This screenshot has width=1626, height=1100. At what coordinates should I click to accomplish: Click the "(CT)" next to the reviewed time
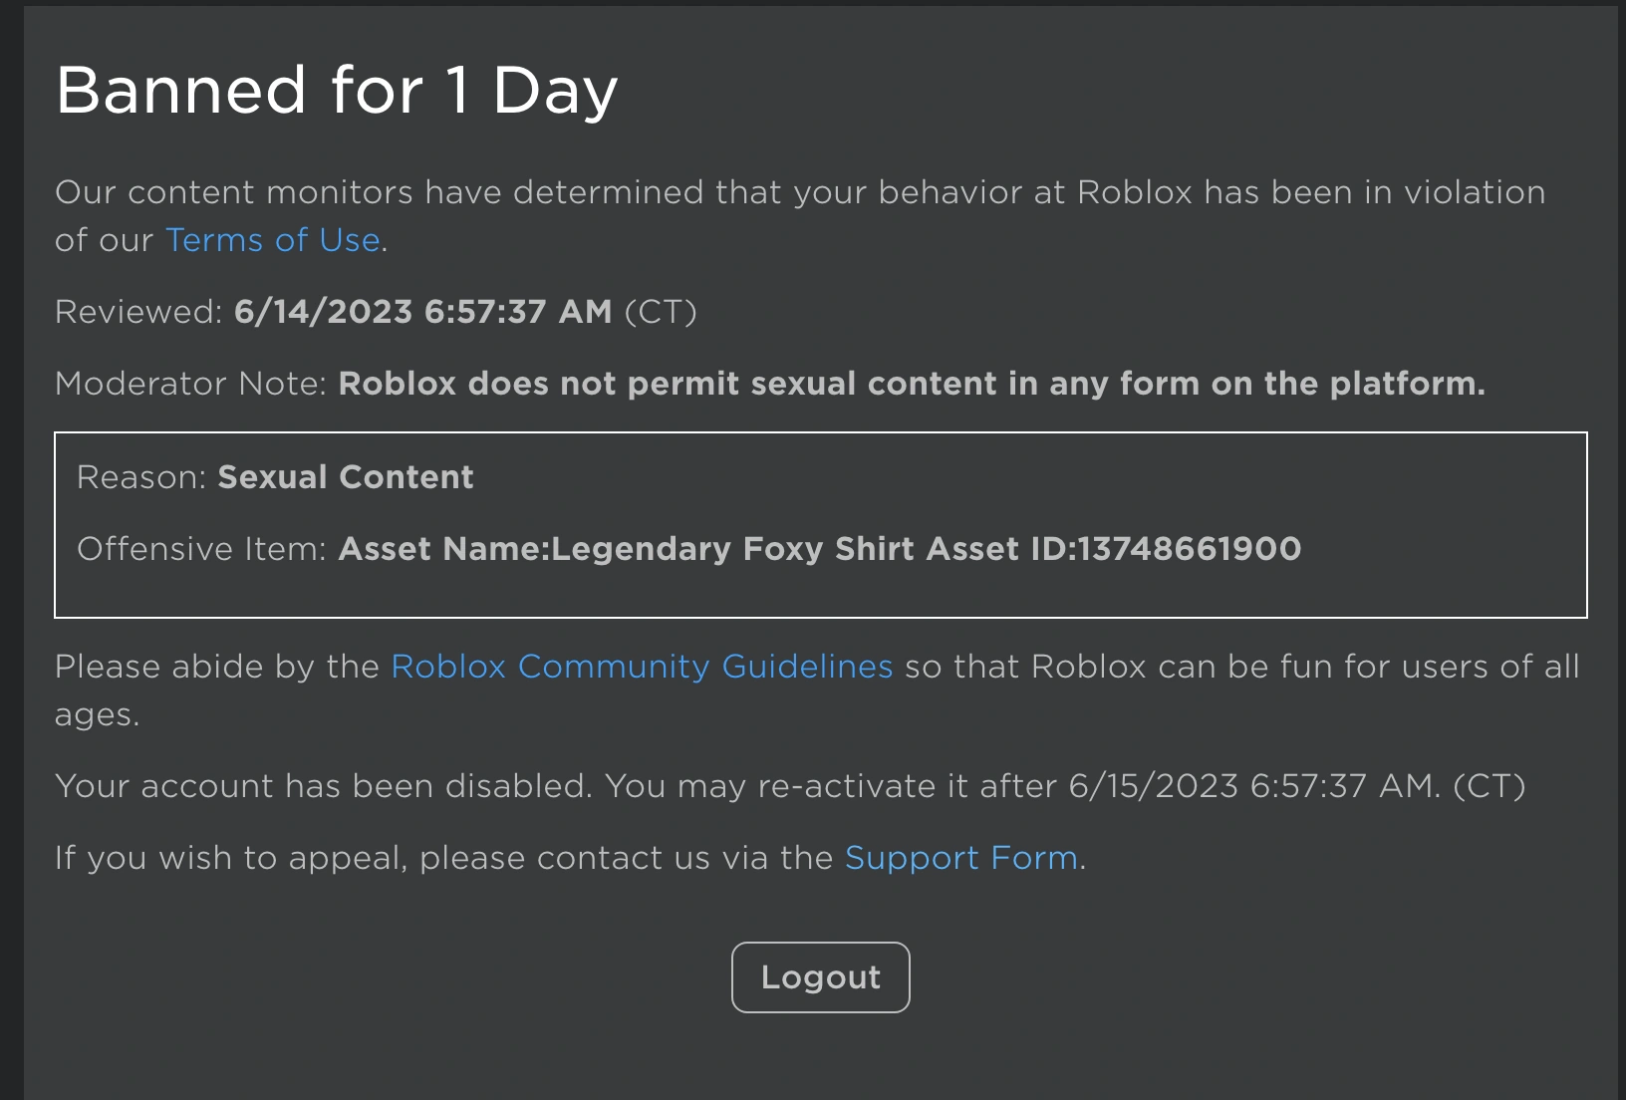(x=661, y=312)
